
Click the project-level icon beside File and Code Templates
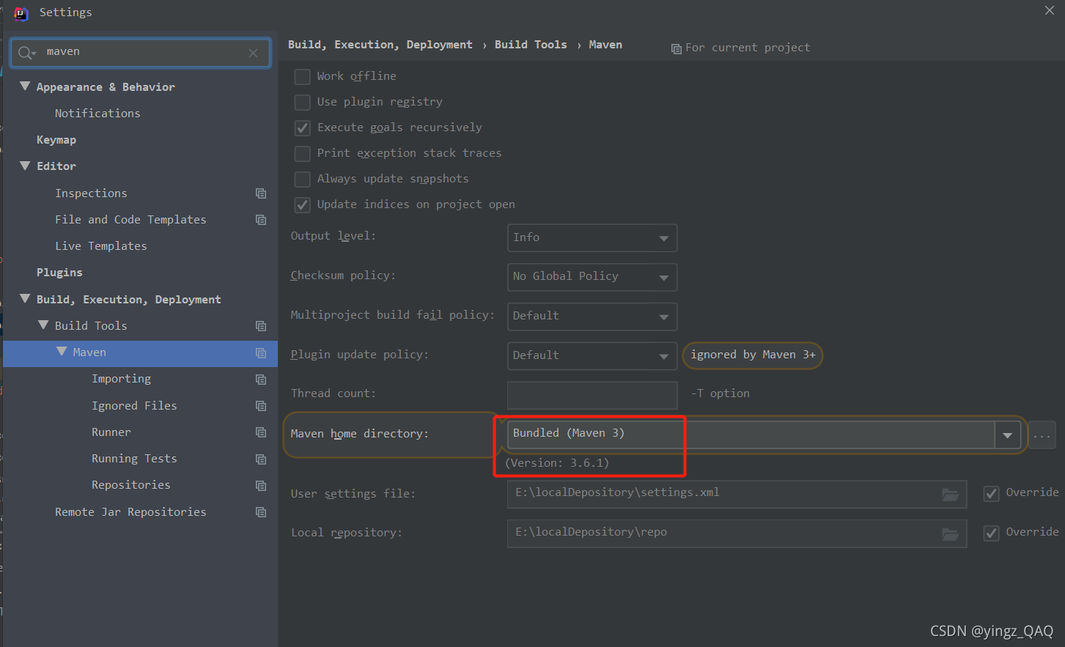point(261,220)
